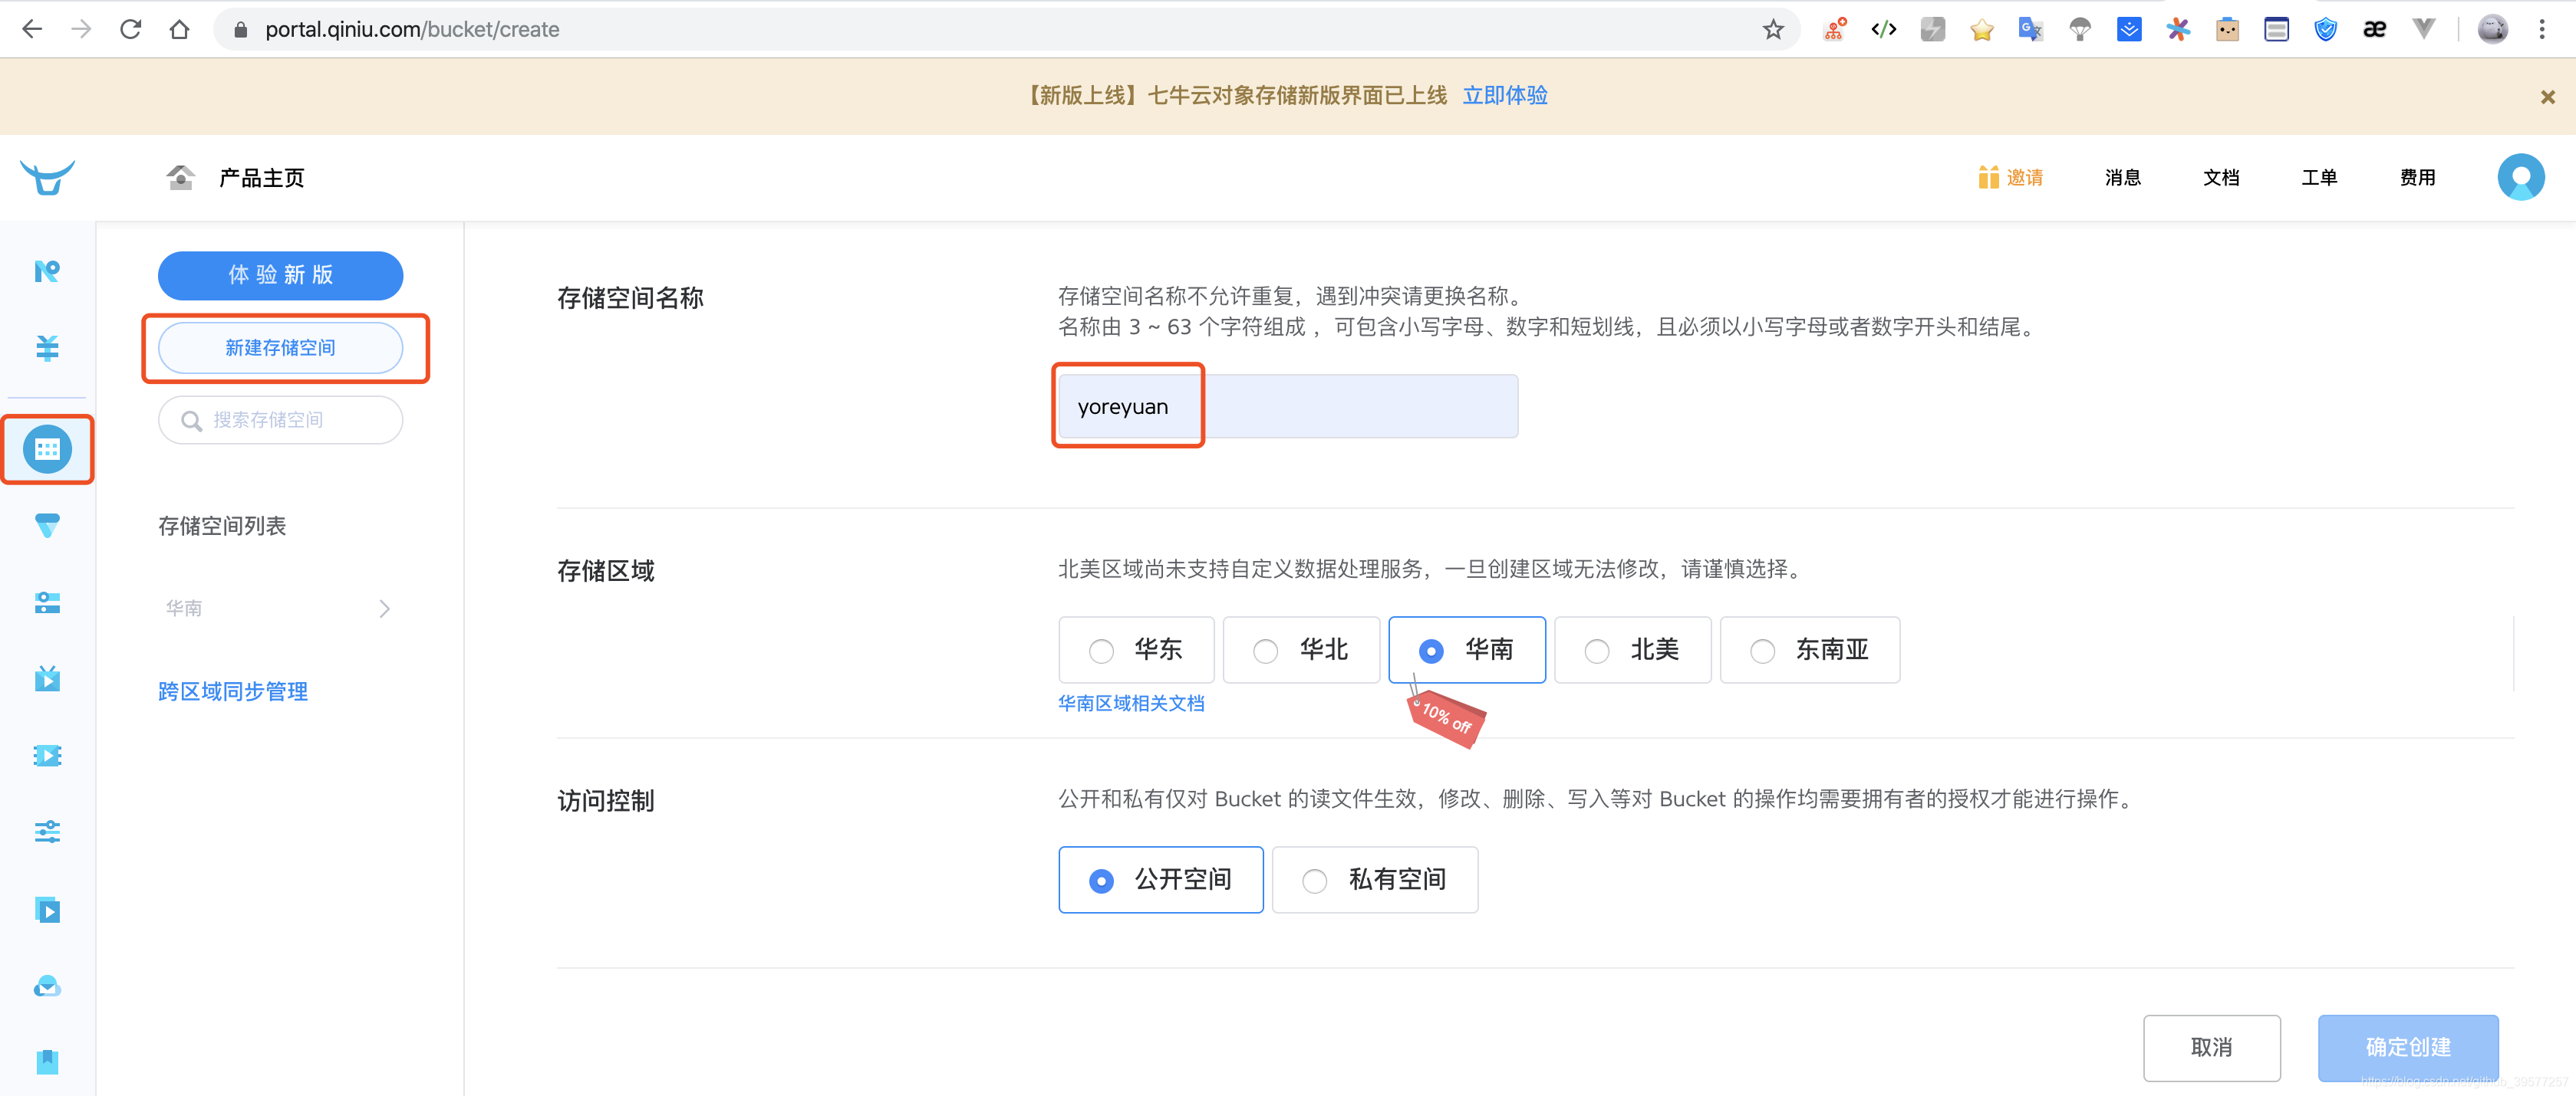
Task: Click 新建存储空间 button
Action: pos(280,348)
